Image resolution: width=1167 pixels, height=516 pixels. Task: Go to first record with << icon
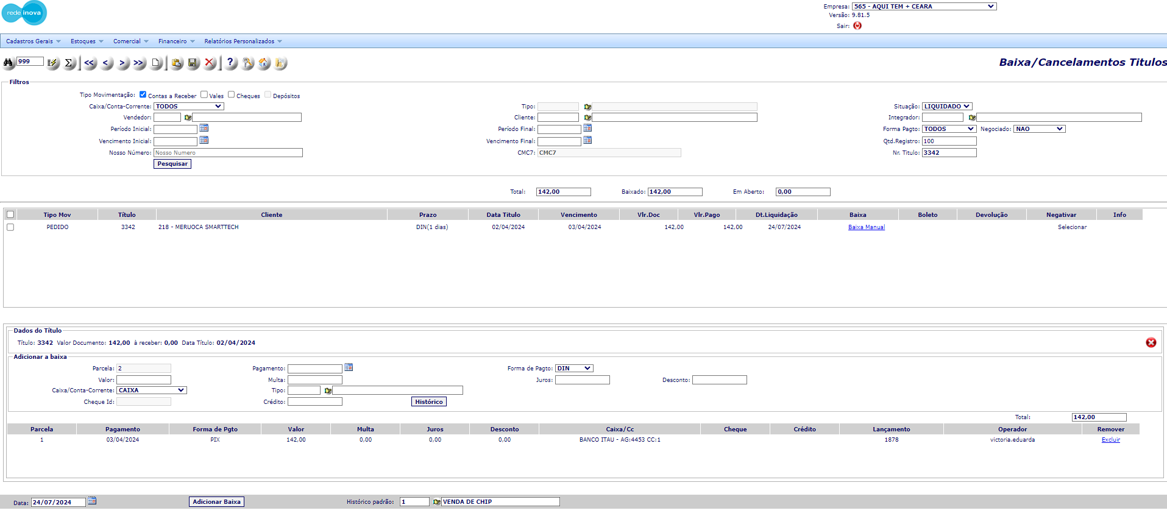click(90, 63)
